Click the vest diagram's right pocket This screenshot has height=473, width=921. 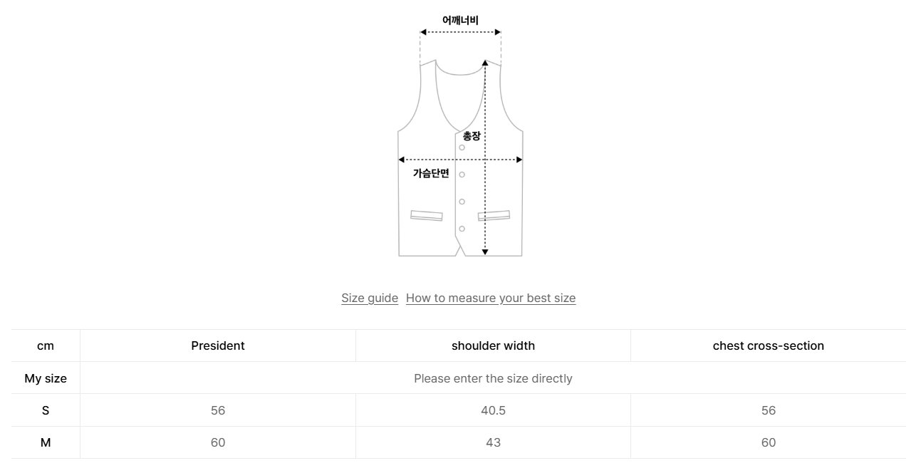(x=494, y=215)
